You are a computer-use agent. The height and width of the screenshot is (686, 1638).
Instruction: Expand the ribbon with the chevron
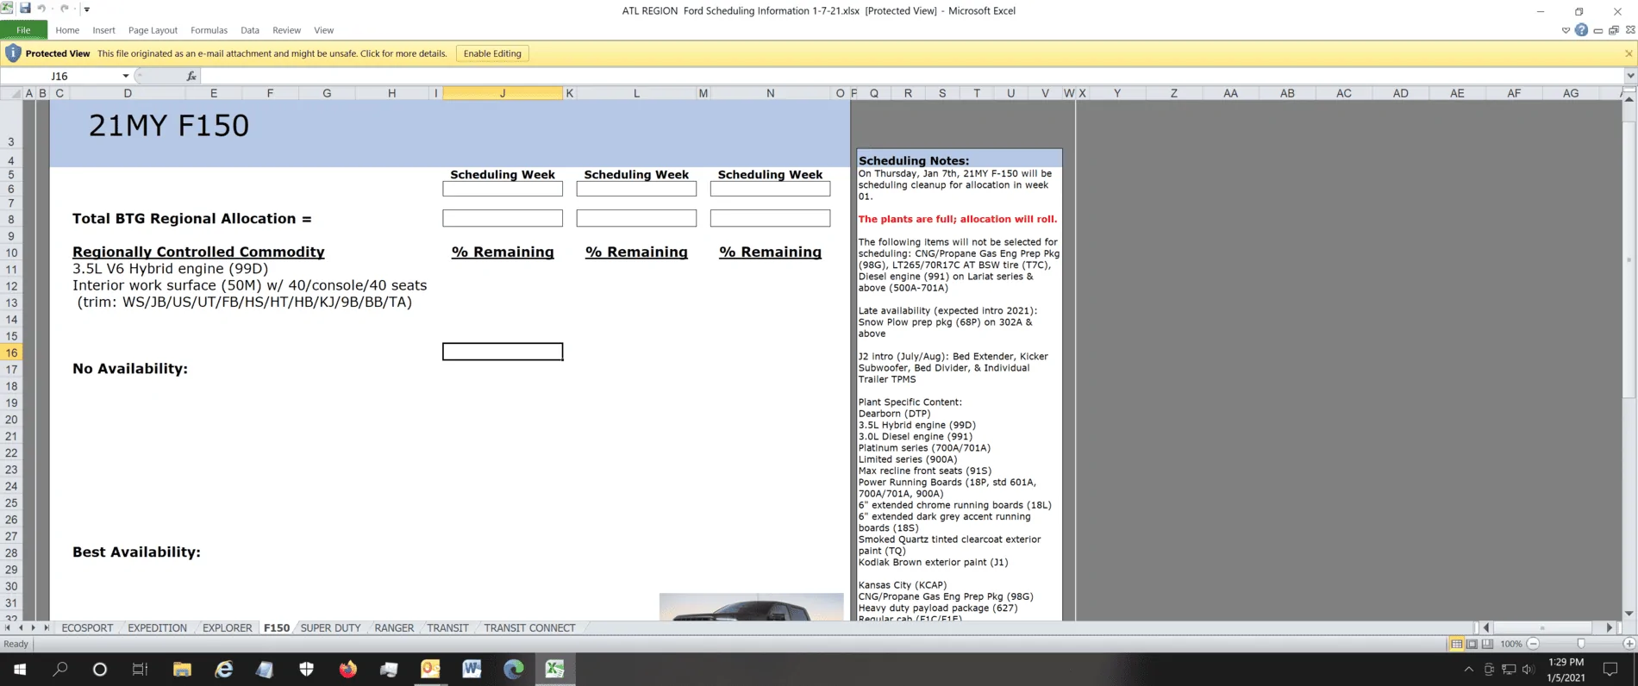(1566, 30)
